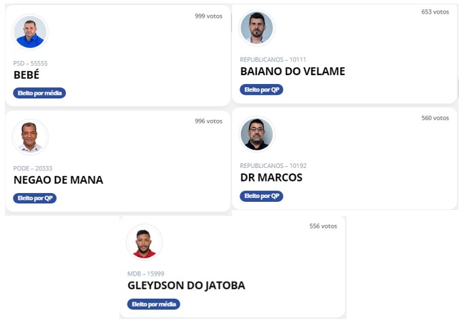This screenshot has width=462, height=334.
Task: Click Dr Marcos's 'Eleito por QP' badge
Action: coord(262,196)
